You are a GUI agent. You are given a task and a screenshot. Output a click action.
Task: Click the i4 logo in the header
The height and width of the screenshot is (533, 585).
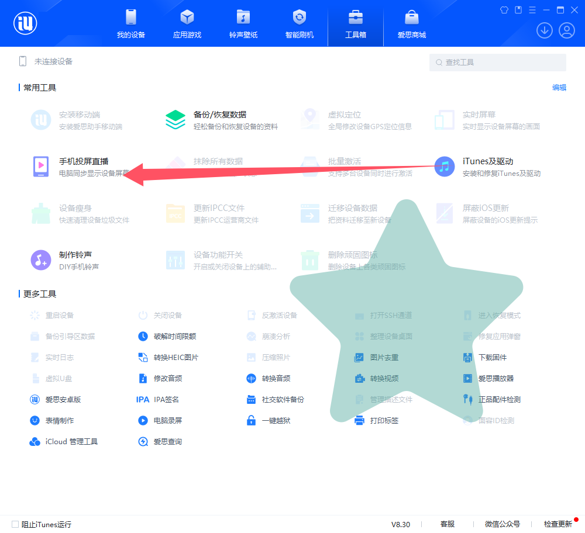[x=25, y=23]
